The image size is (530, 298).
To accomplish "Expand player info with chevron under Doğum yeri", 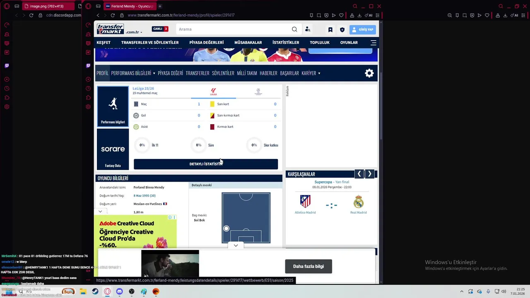I will [100, 211].
